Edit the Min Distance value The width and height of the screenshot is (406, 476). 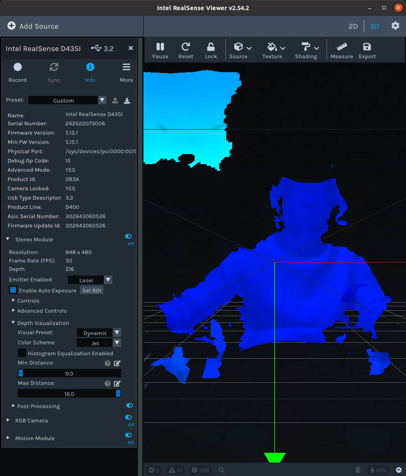click(117, 363)
